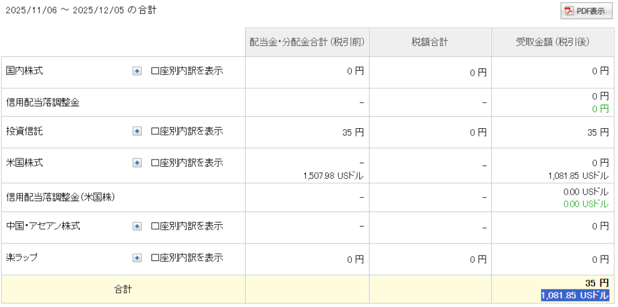
Task: Click the 配当金・分配金合計(税引前) column header
Action: (x=307, y=42)
